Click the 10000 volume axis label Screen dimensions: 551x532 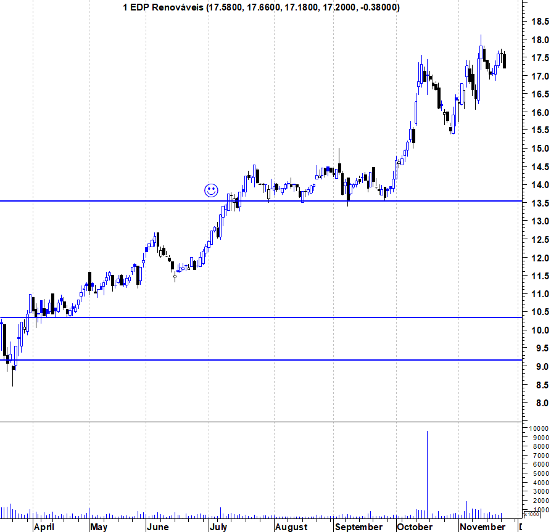pyautogui.click(x=539, y=428)
